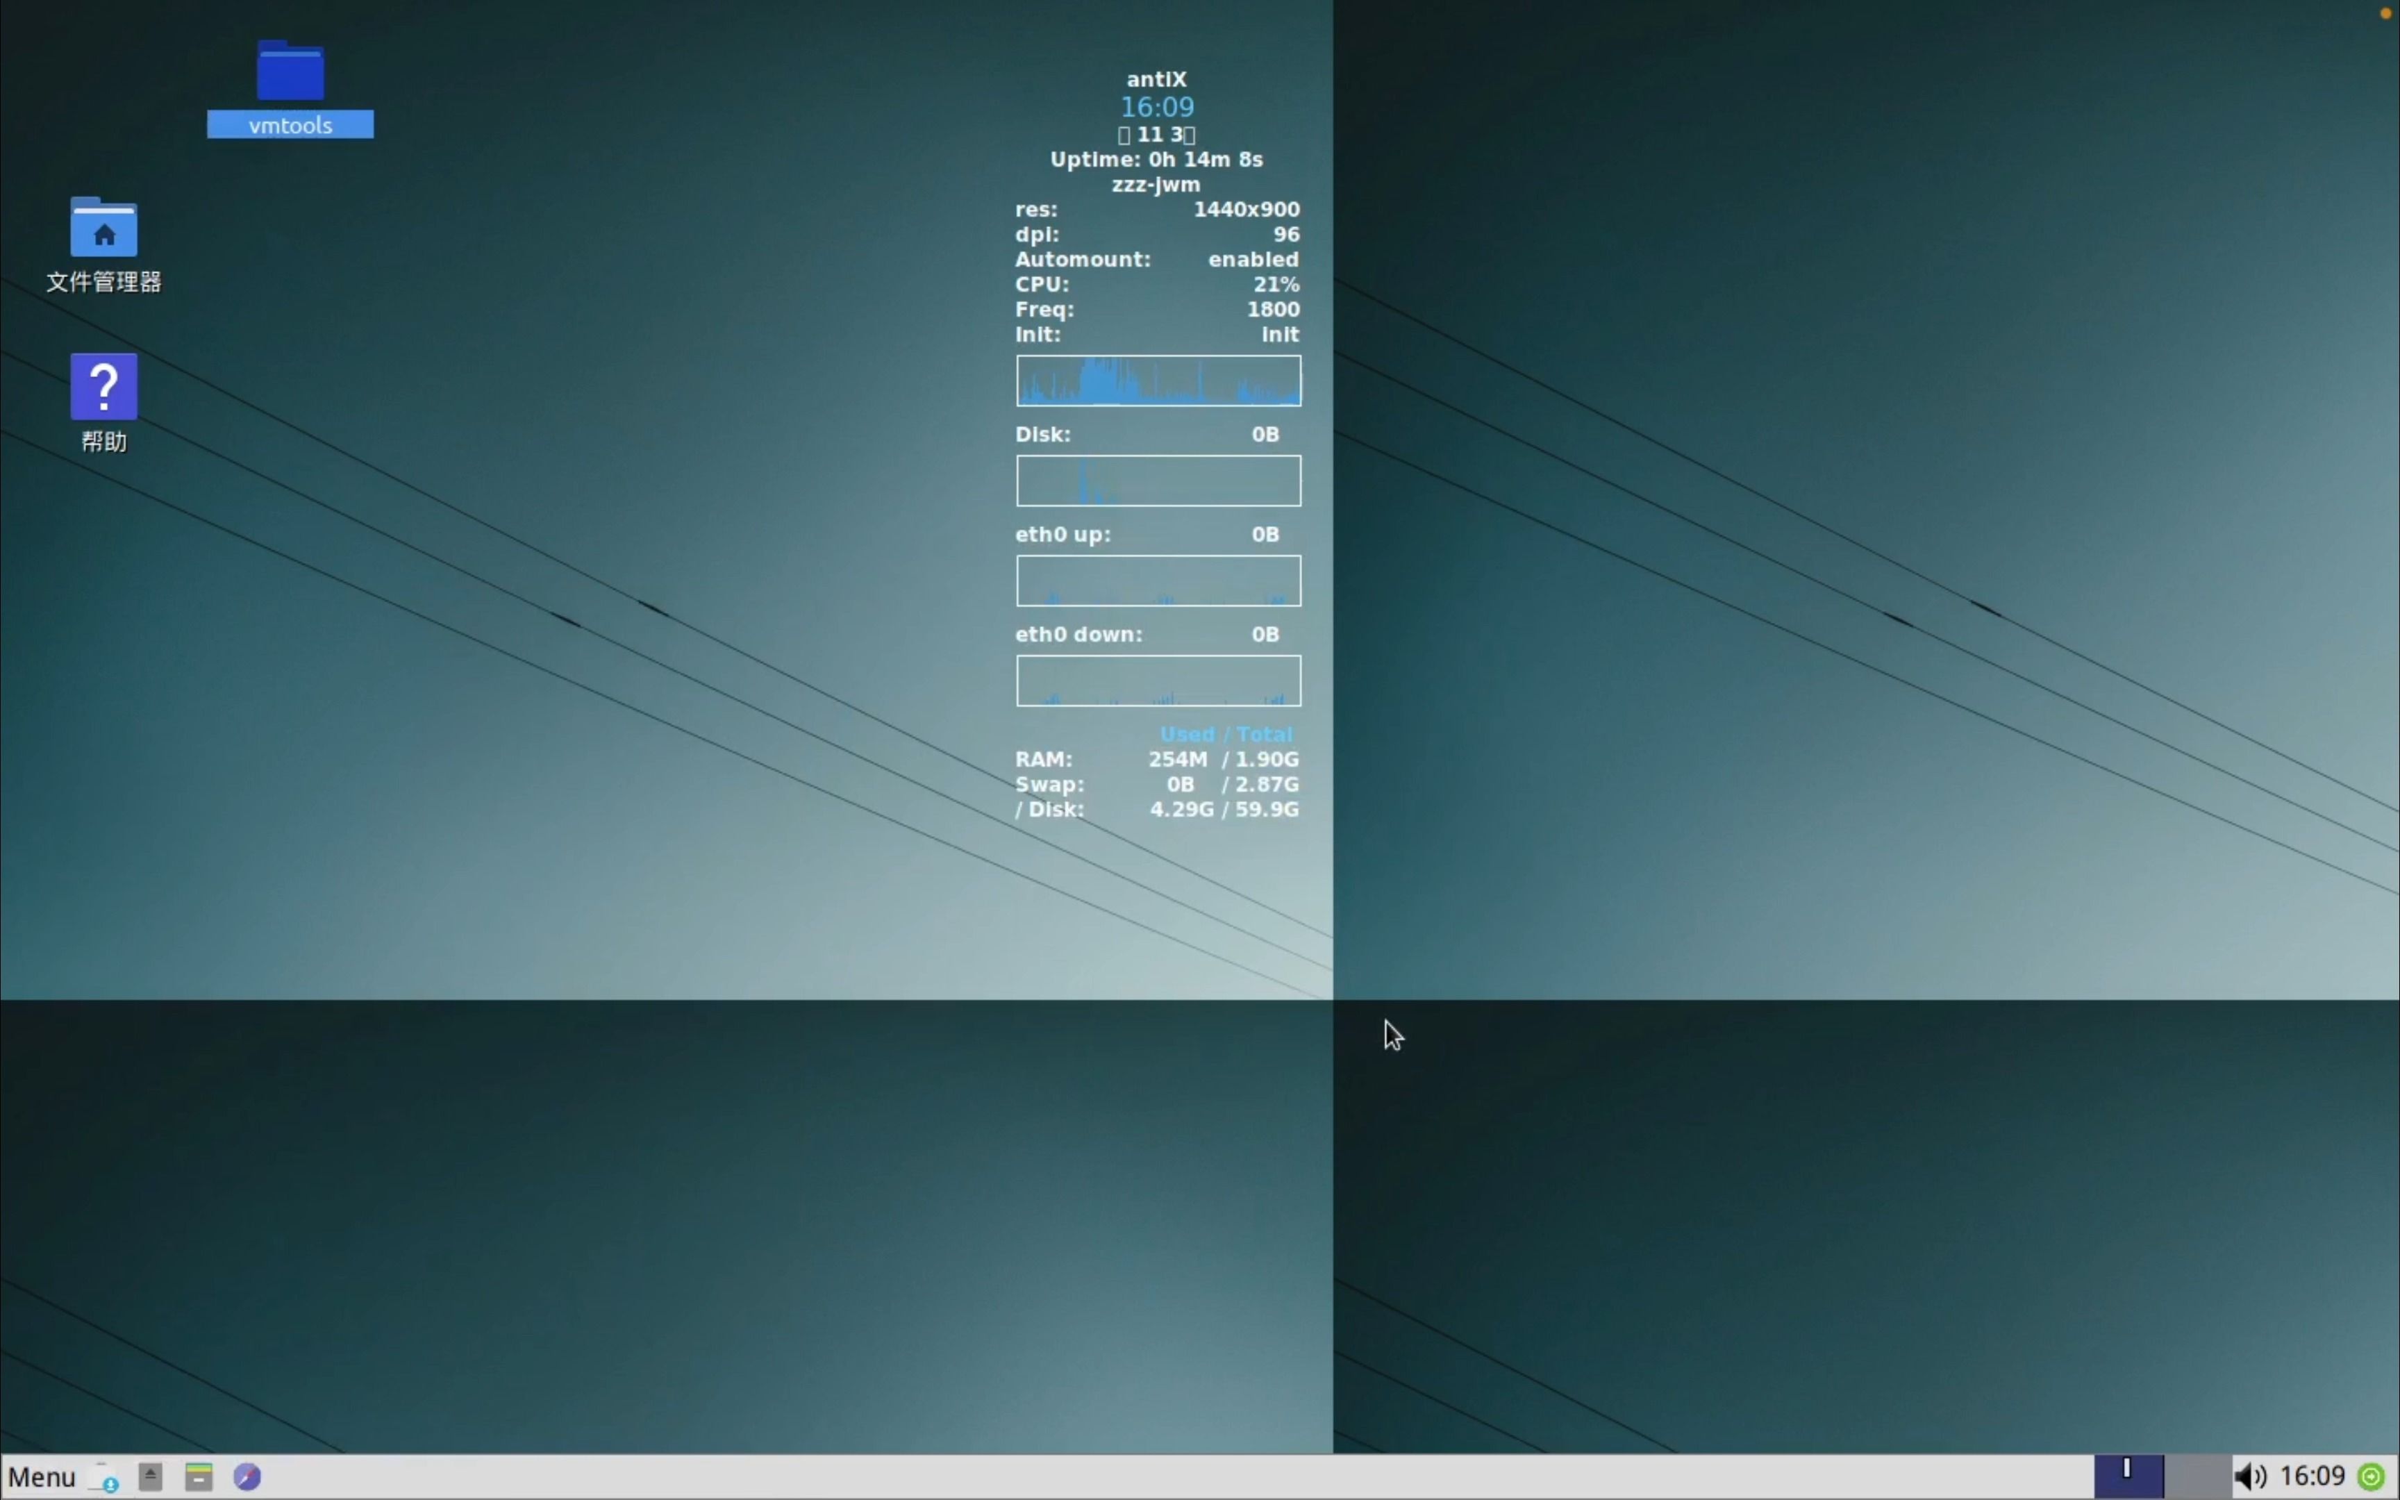
Task: Click the CPU usage graph in Conky
Action: [x=1158, y=381]
